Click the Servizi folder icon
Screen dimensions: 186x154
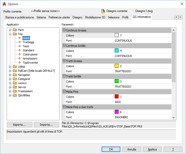click(15, 87)
